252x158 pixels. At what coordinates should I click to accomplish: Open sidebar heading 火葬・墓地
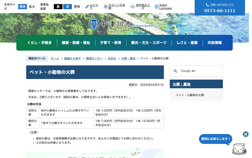click(x=181, y=84)
